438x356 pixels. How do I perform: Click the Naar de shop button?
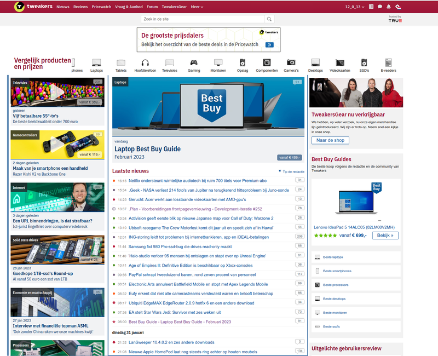tap(330, 140)
